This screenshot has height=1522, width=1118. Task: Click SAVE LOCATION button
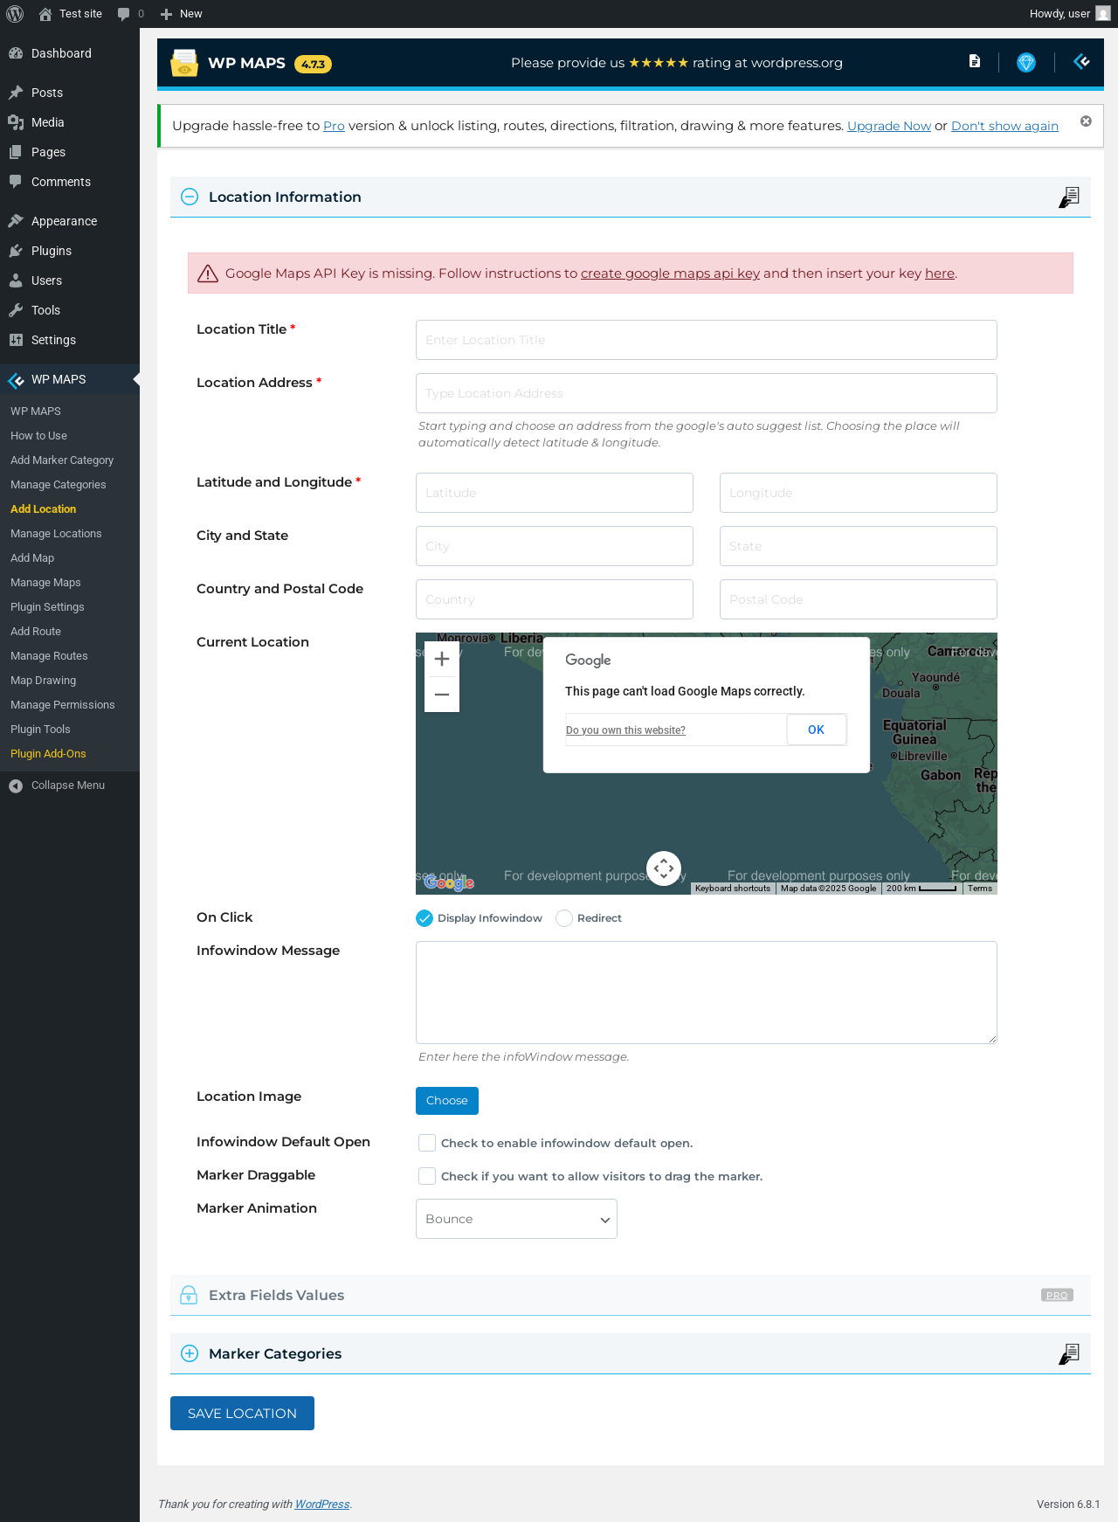pos(242,1414)
